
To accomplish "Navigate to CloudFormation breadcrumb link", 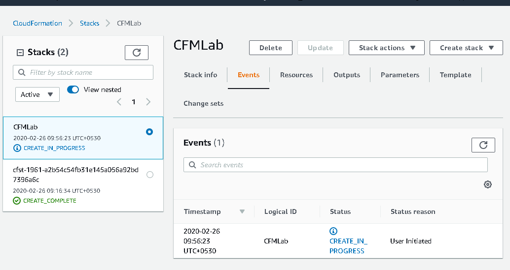I will pos(37,23).
